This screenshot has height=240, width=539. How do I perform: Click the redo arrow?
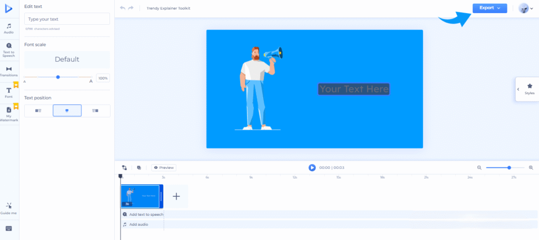(131, 8)
